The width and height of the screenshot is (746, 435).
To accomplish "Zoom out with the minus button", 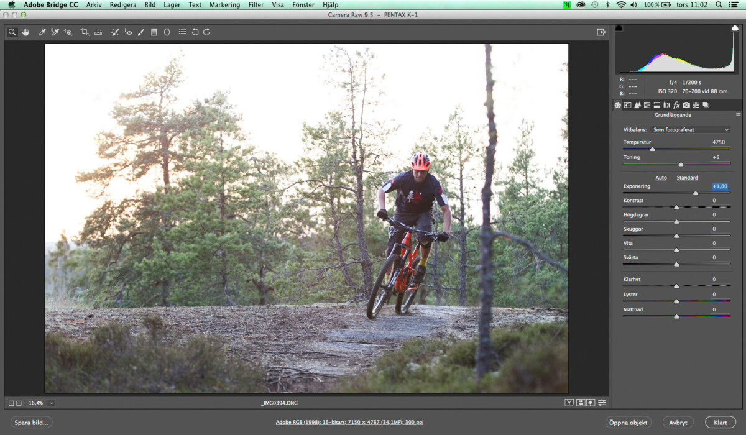I will [11, 403].
